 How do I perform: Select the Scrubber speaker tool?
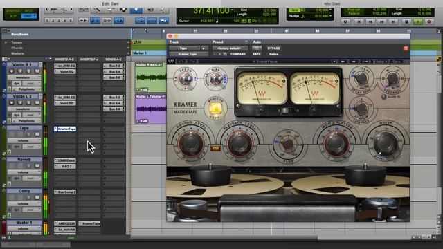pos(151,10)
